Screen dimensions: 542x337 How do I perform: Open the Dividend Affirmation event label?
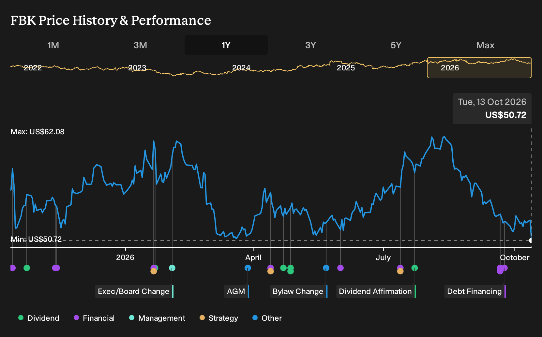(x=376, y=291)
